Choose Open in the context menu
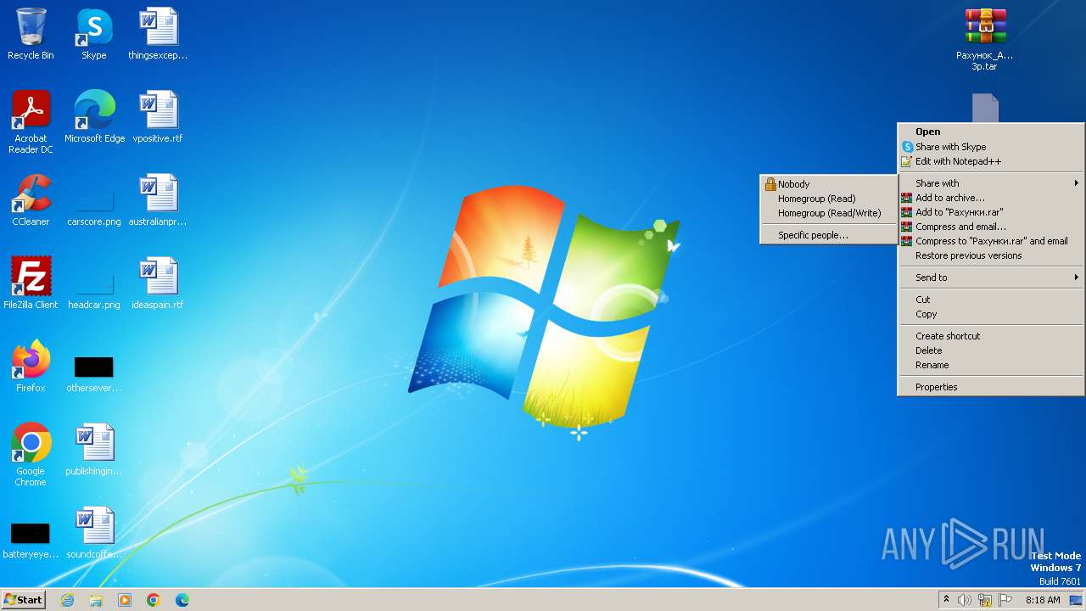Image resolution: width=1086 pixels, height=611 pixels. [x=991, y=132]
